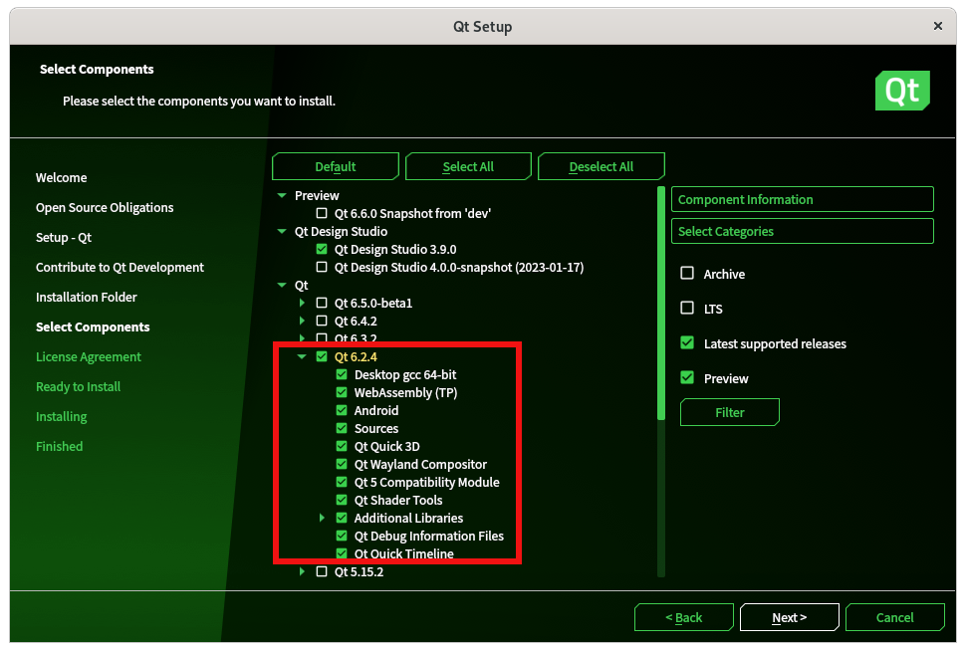This screenshot has height=652, width=966.
Task: Select the Desktop gcc 64-bit row
Action: (x=405, y=374)
